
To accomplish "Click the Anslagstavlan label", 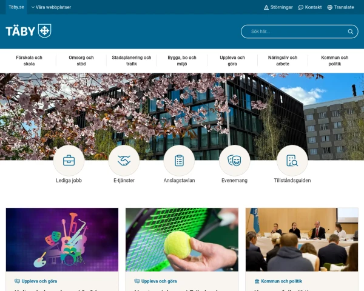I will click(179, 181).
